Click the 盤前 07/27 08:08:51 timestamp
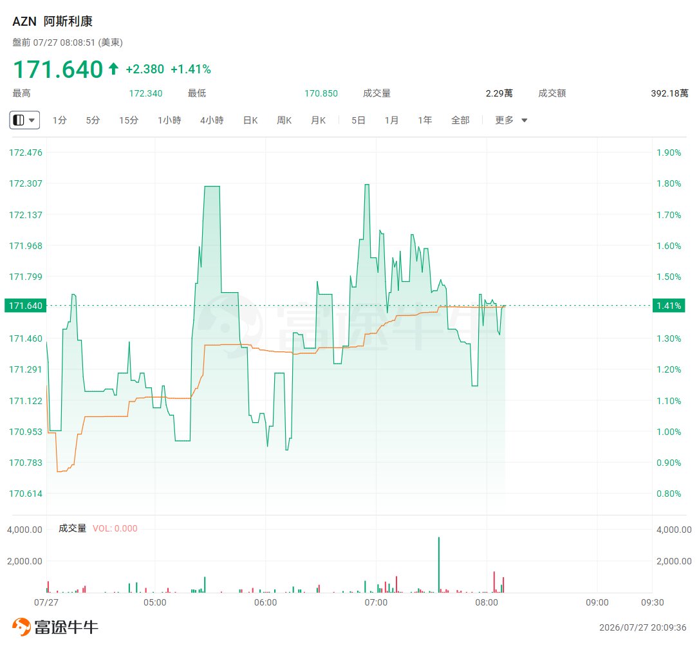 pos(68,42)
